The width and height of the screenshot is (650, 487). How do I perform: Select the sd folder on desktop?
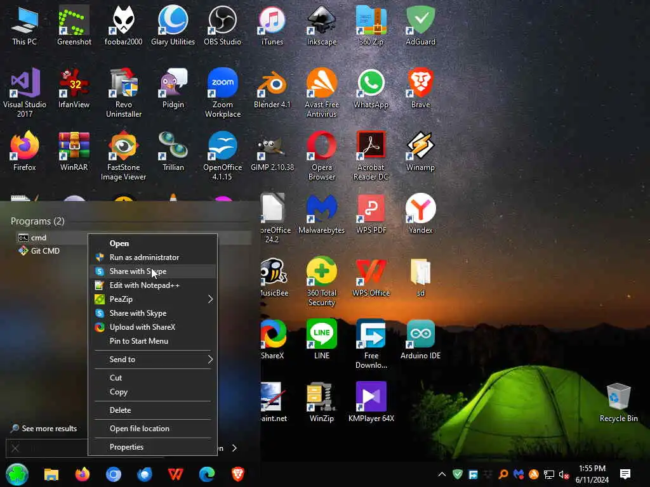click(x=420, y=276)
